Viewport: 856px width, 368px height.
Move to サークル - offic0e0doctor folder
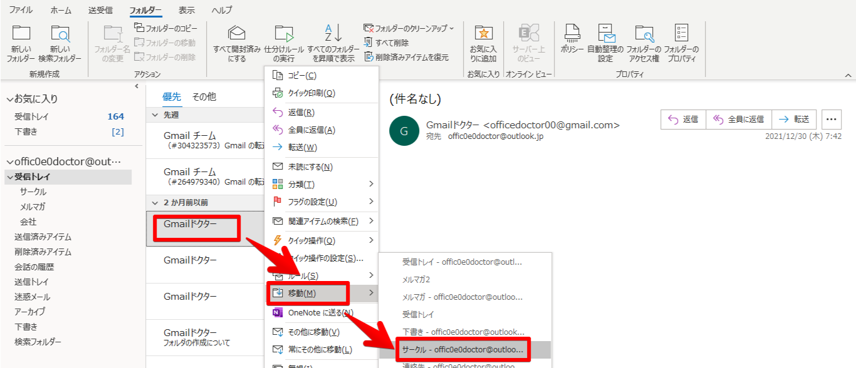pyautogui.click(x=465, y=349)
